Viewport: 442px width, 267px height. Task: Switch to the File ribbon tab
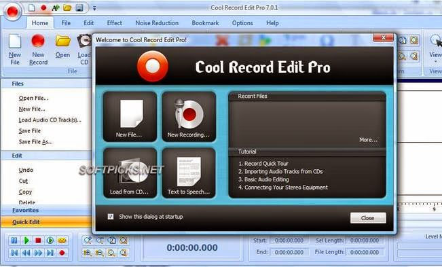[x=66, y=23]
